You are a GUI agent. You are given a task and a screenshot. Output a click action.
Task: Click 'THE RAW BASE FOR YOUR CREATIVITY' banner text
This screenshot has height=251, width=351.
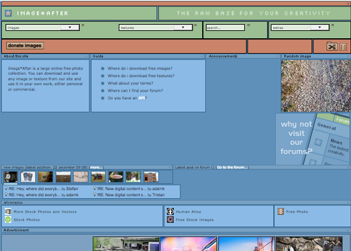(x=254, y=13)
